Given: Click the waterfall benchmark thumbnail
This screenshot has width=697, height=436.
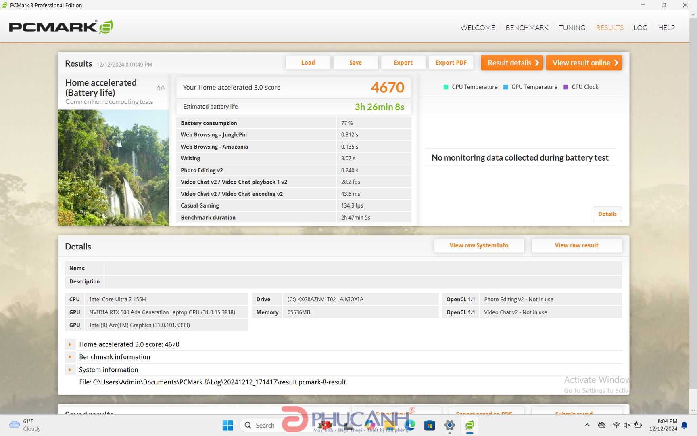Looking at the screenshot, I should click(113, 168).
